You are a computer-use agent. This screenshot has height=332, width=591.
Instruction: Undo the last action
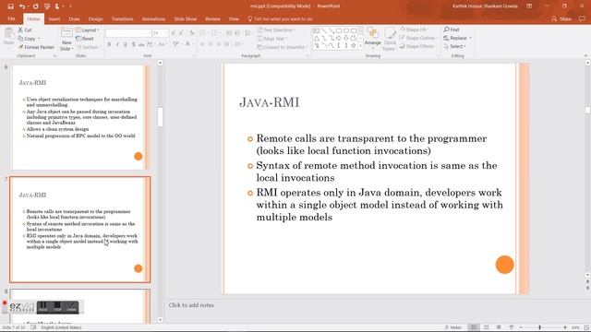22,6
